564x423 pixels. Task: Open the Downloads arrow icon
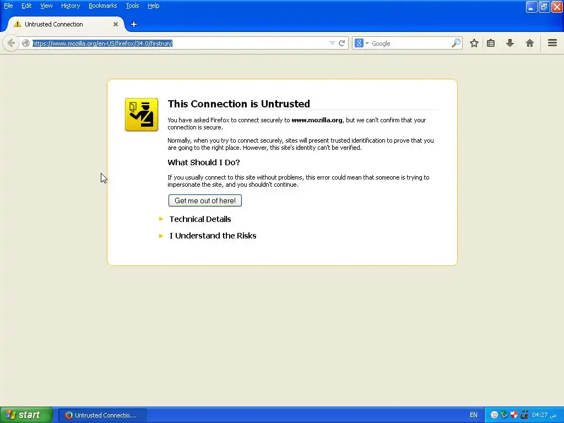coord(509,43)
